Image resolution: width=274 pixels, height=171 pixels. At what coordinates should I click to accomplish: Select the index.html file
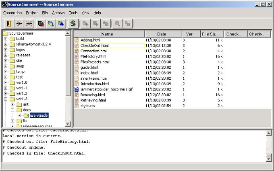(89, 73)
